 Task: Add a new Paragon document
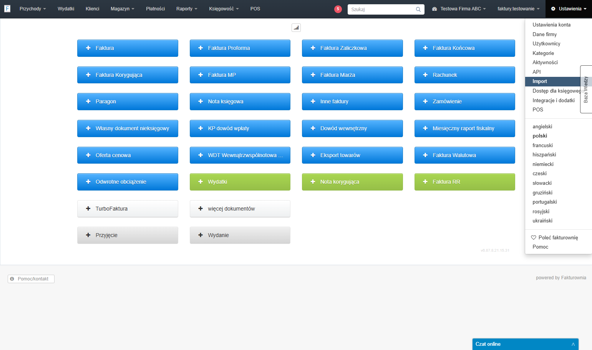pos(128,101)
